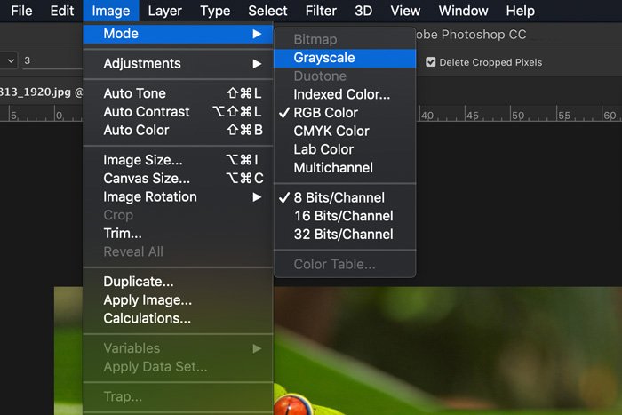The image size is (622, 415).
Task: Apply Auto Tone to the image
Action: [x=134, y=93]
